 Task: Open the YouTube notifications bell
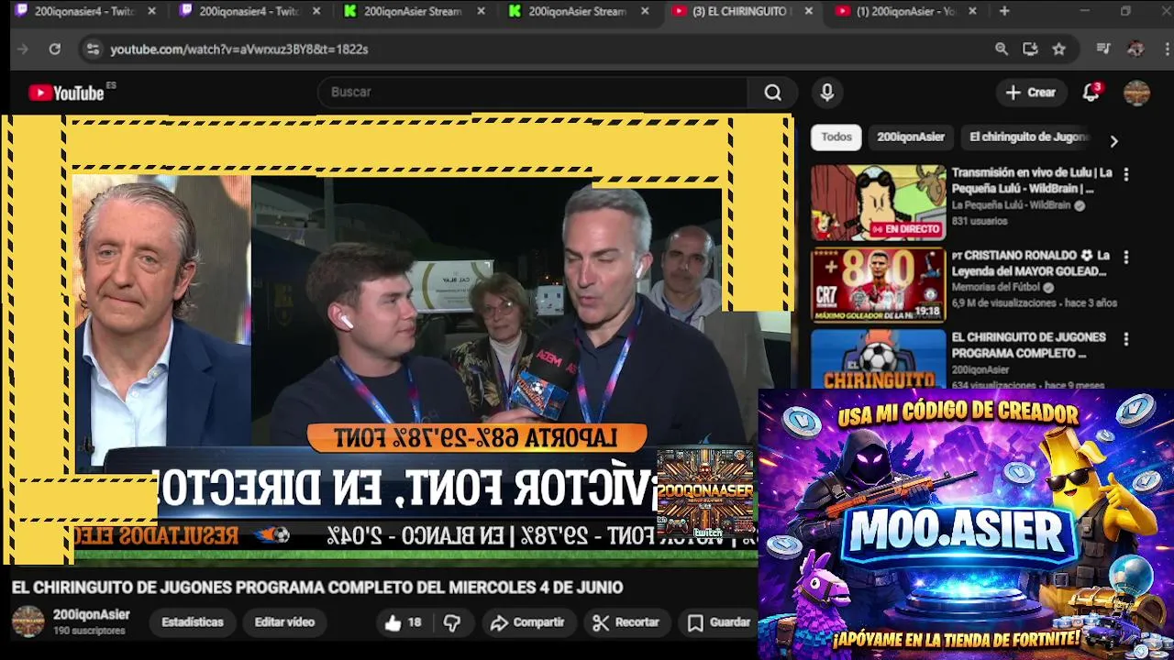pos(1091,93)
